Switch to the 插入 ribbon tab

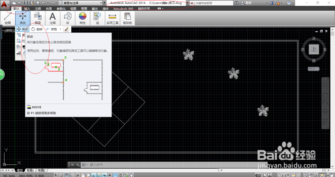click(27, 9)
